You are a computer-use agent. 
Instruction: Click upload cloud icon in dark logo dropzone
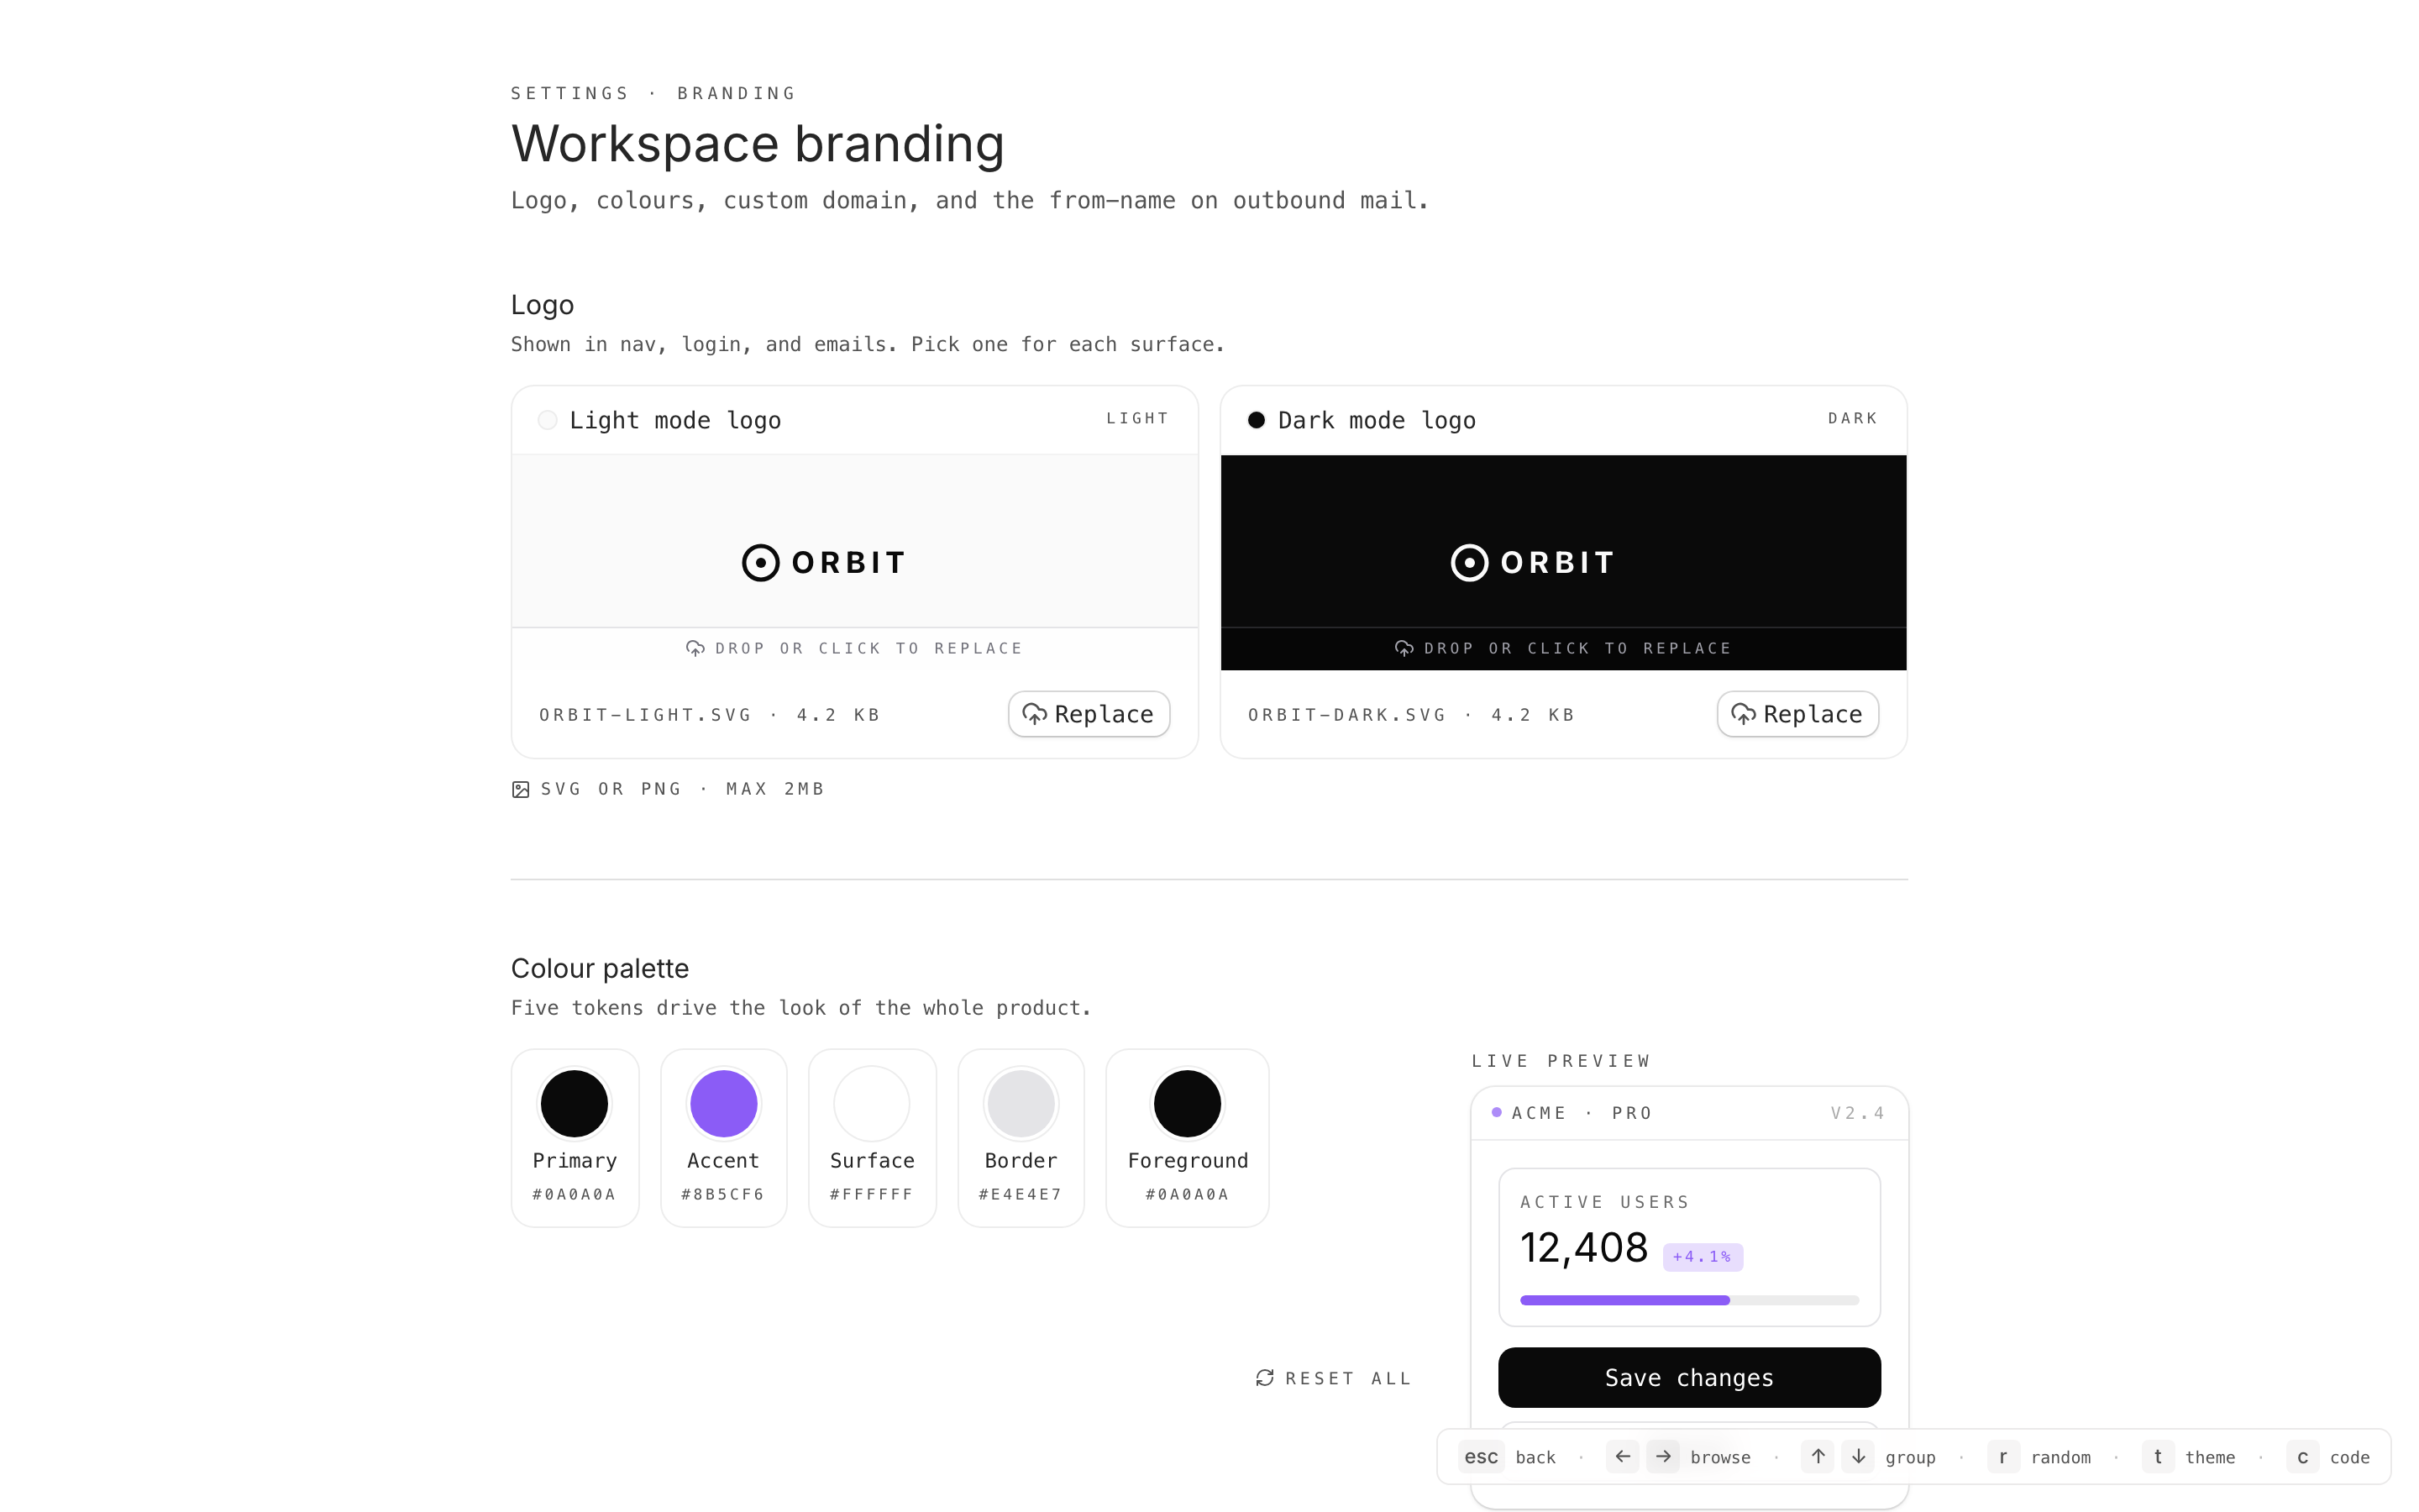(1404, 649)
